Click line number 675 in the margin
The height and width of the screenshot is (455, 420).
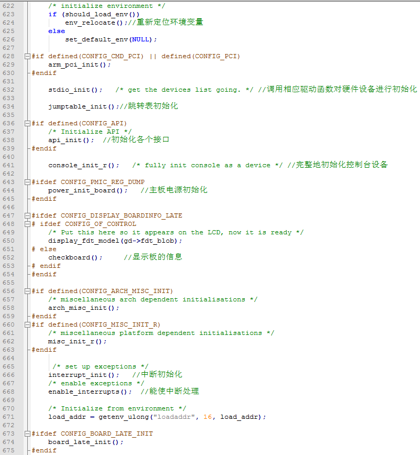point(8,450)
